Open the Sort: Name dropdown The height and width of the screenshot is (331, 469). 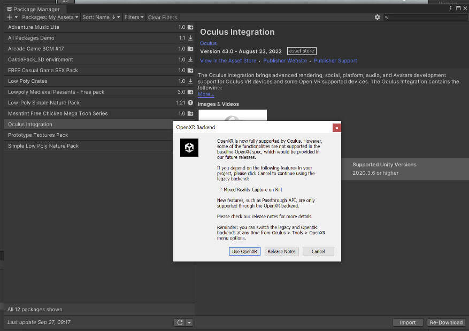101,17
